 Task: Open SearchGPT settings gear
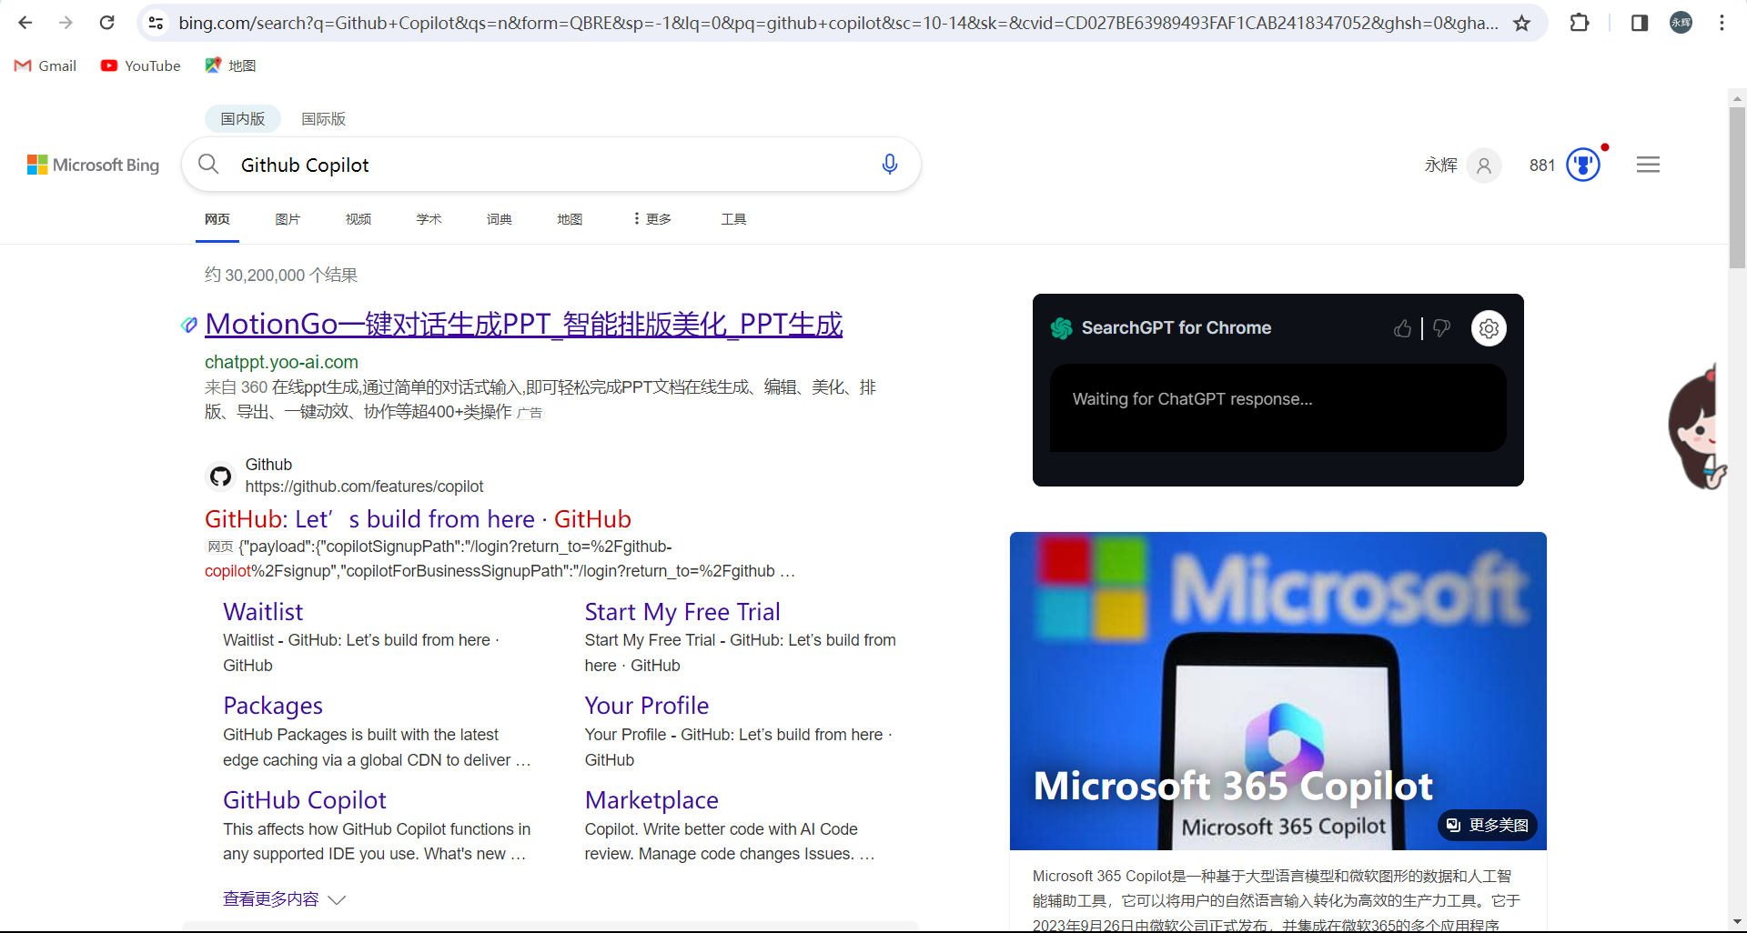(1489, 328)
